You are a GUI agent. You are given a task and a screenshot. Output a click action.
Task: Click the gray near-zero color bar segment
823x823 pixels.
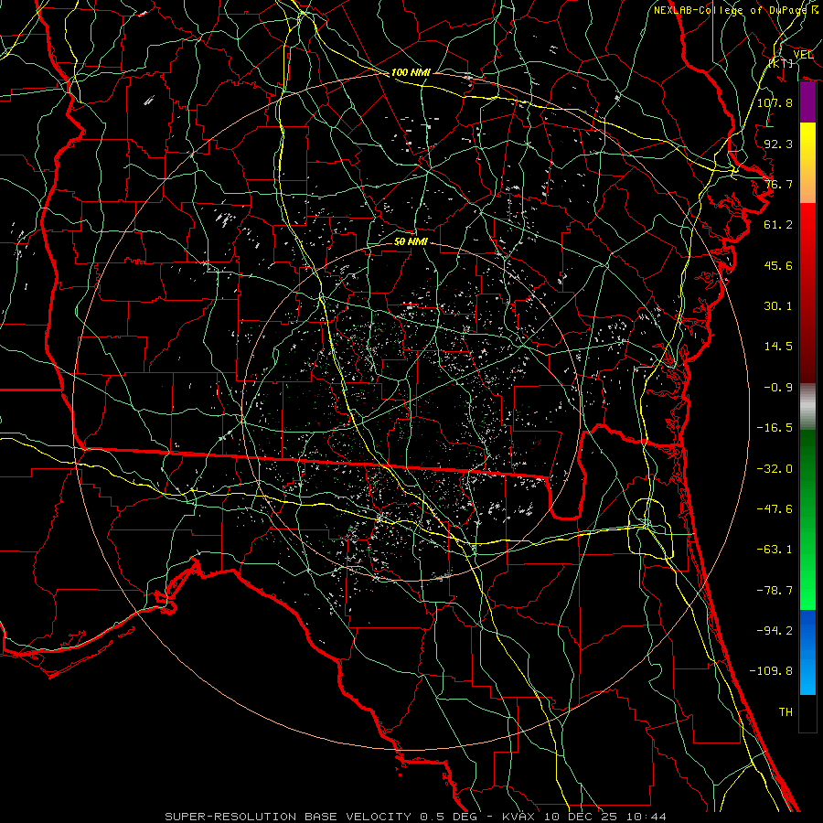point(807,407)
